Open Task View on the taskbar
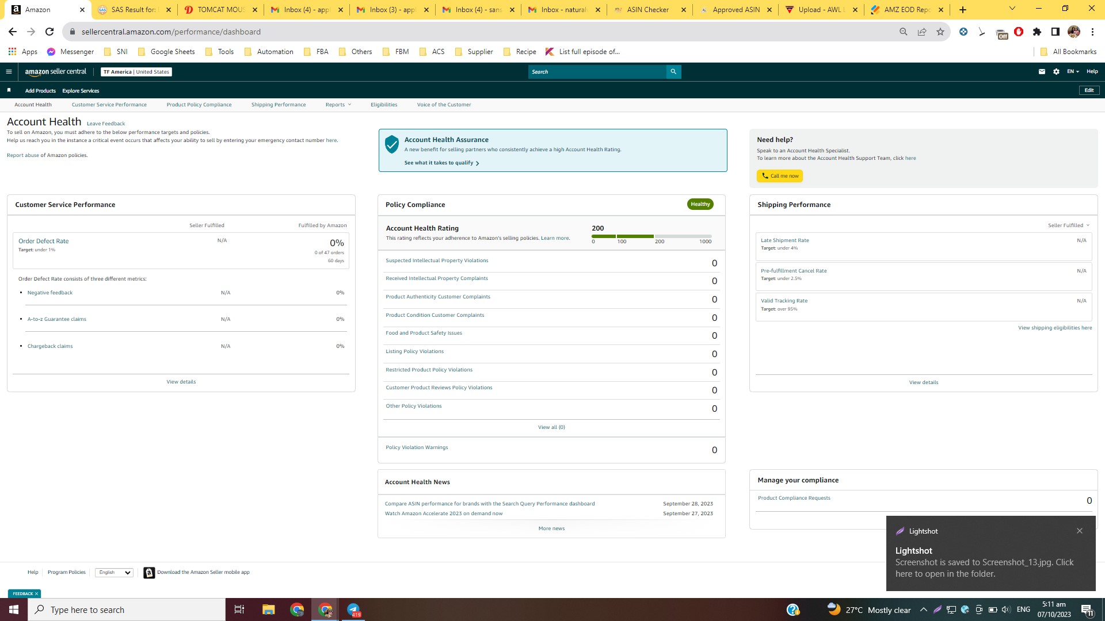This screenshot has width=1105, height=621. click(x=239, y=609)
